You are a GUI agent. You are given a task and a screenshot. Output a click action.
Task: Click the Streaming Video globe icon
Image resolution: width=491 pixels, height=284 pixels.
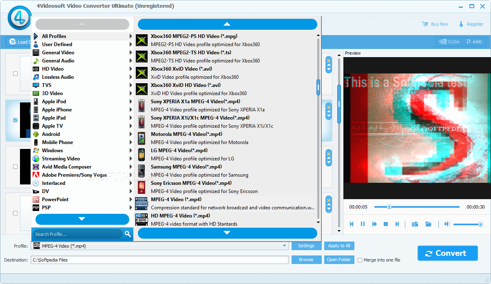click(x=36, y=159)
